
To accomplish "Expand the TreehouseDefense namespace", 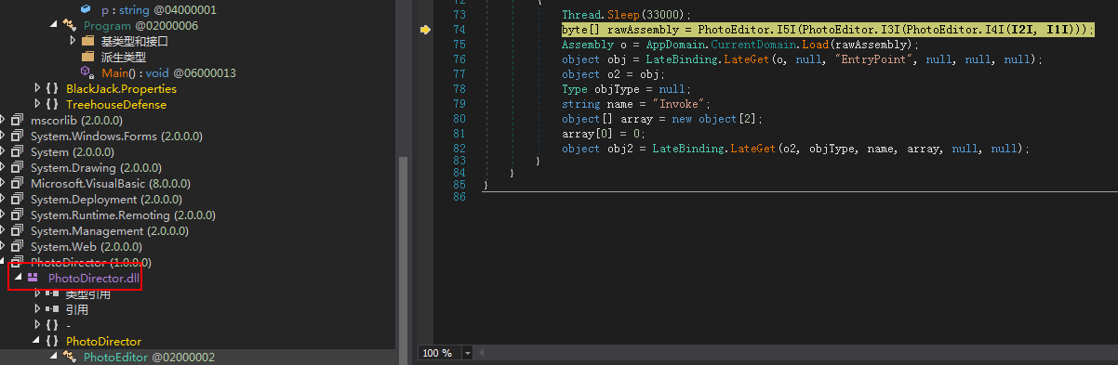I will click(x=38, y=104).
